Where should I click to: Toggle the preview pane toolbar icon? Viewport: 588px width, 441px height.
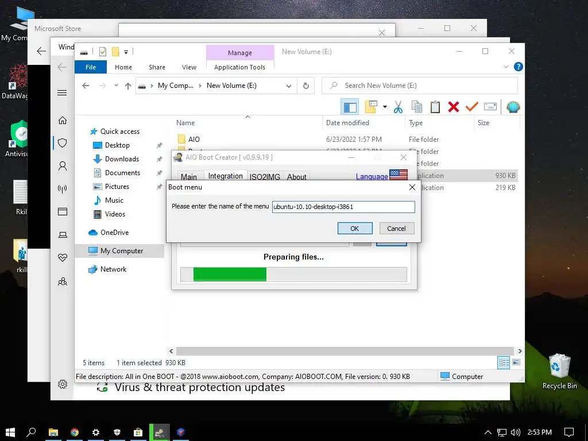(x=350, y=107)
